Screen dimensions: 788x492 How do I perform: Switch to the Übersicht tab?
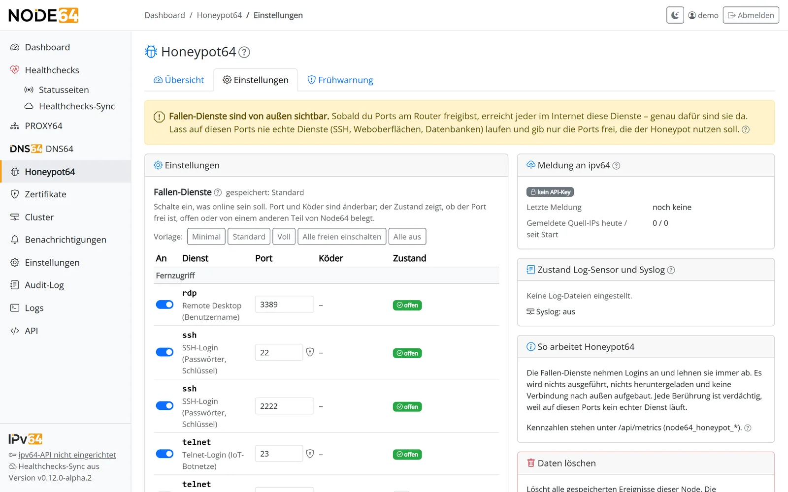tap(179, 80)
